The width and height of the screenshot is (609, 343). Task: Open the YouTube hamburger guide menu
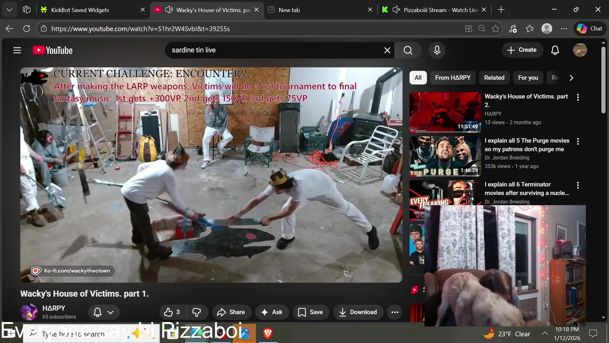[x=17, y=50]
